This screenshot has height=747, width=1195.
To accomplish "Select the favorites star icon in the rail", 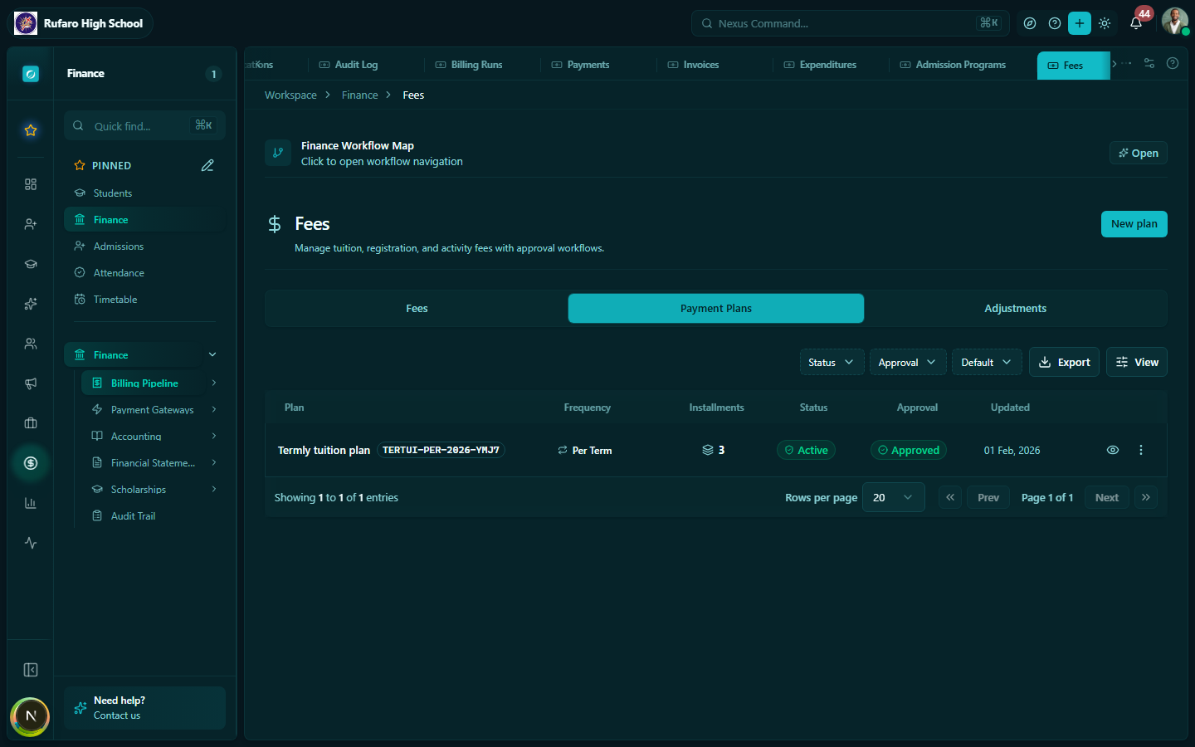I will click(31, 130).
